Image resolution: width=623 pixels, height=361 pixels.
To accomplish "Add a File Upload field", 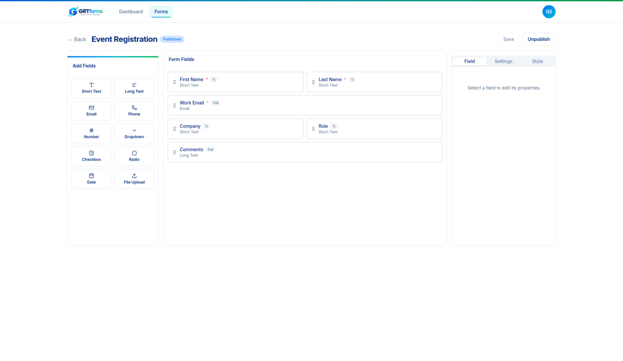I will pos(134,179).
